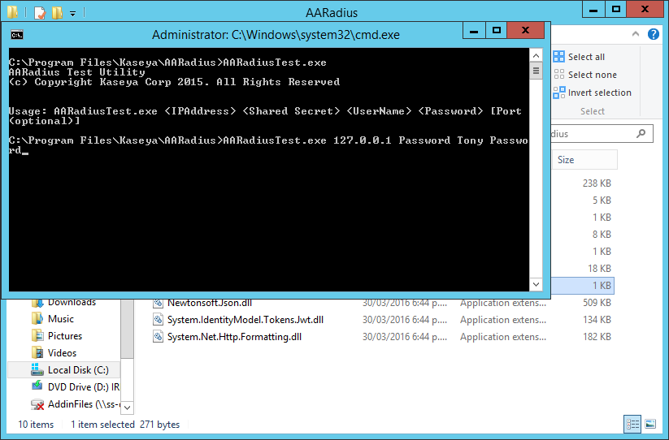This screenshot has width=669, height=440.
Task: Click the 509 KB size cell
Action: pyautogui.click(x=597, y=303)
